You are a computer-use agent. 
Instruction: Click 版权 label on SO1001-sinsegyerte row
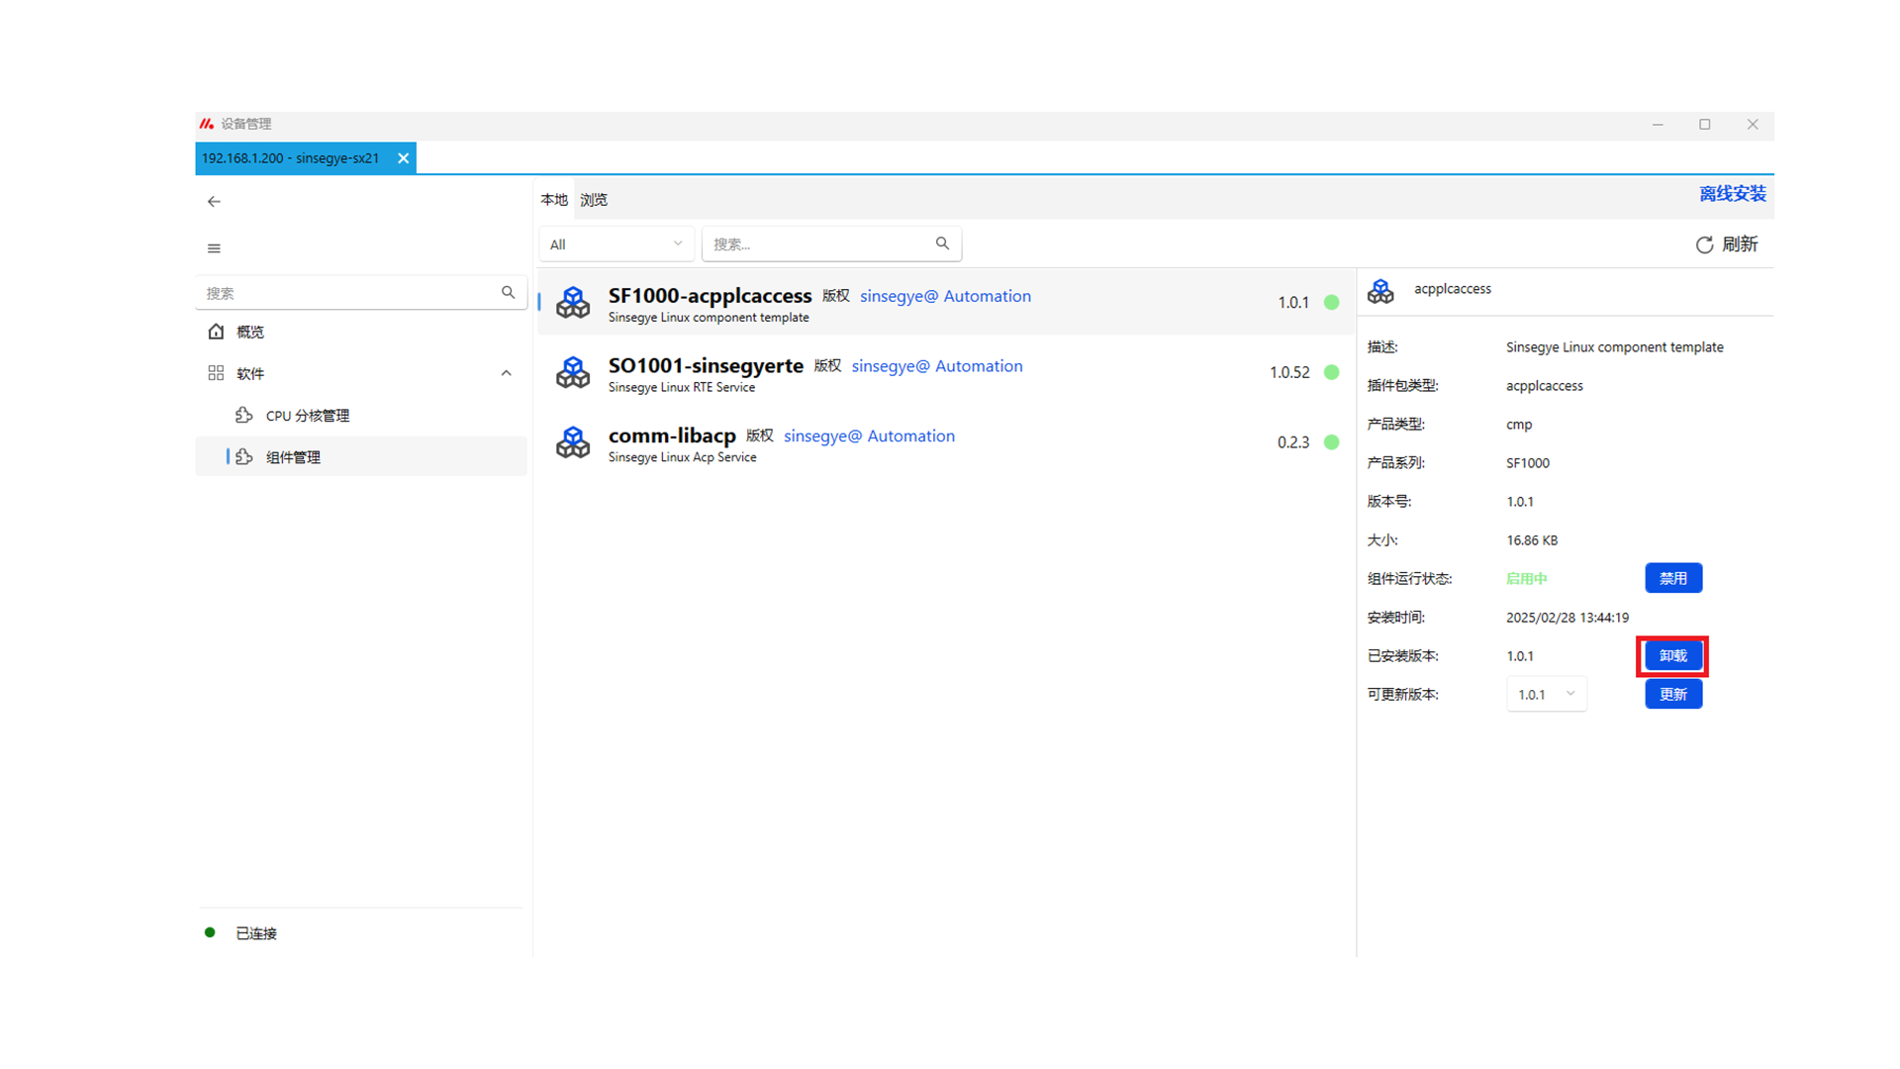[827, 366]
